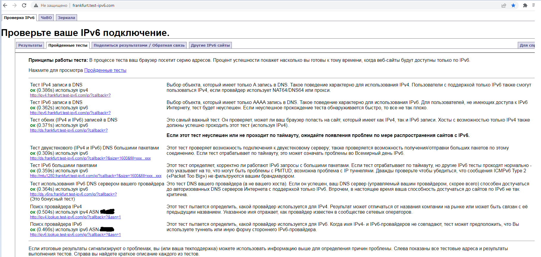Toggle the bookmark star icon
The height and width of the screenshot is (257, 541).
coord(513,5)
